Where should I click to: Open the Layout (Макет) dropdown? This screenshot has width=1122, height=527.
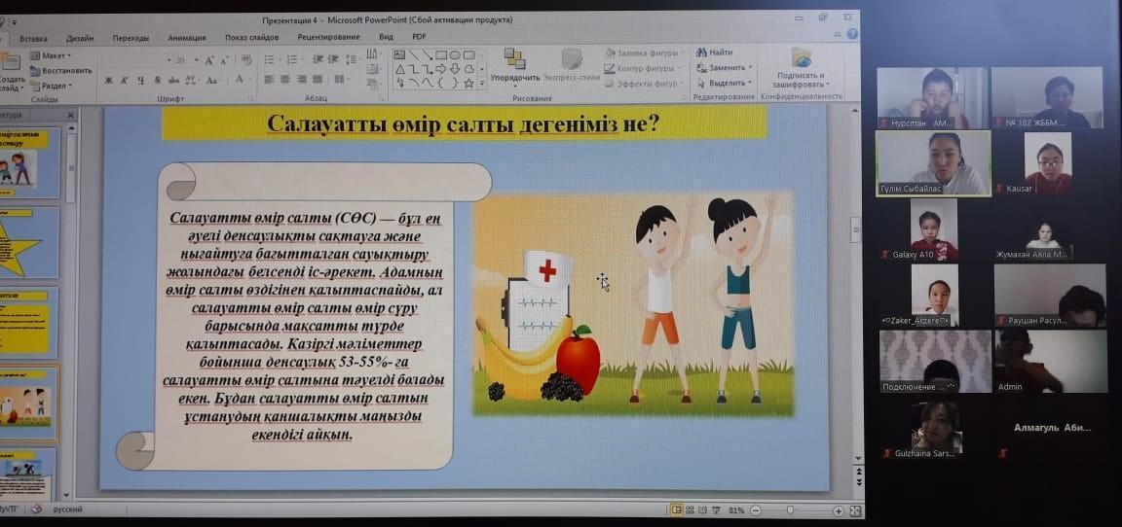click(x=49, y=55)
